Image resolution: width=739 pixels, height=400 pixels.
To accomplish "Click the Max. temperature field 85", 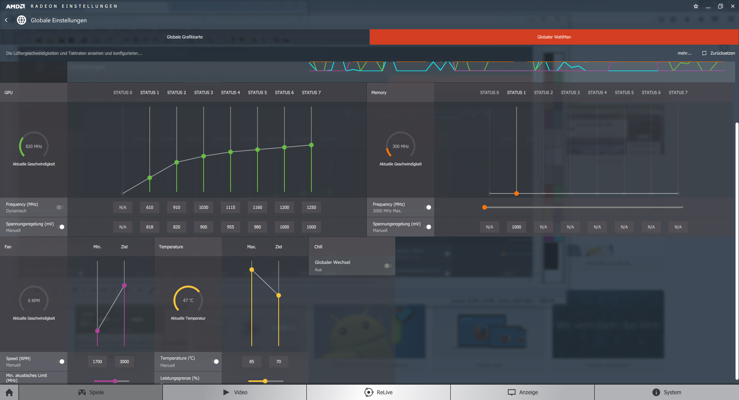I will tap(252, 362).
